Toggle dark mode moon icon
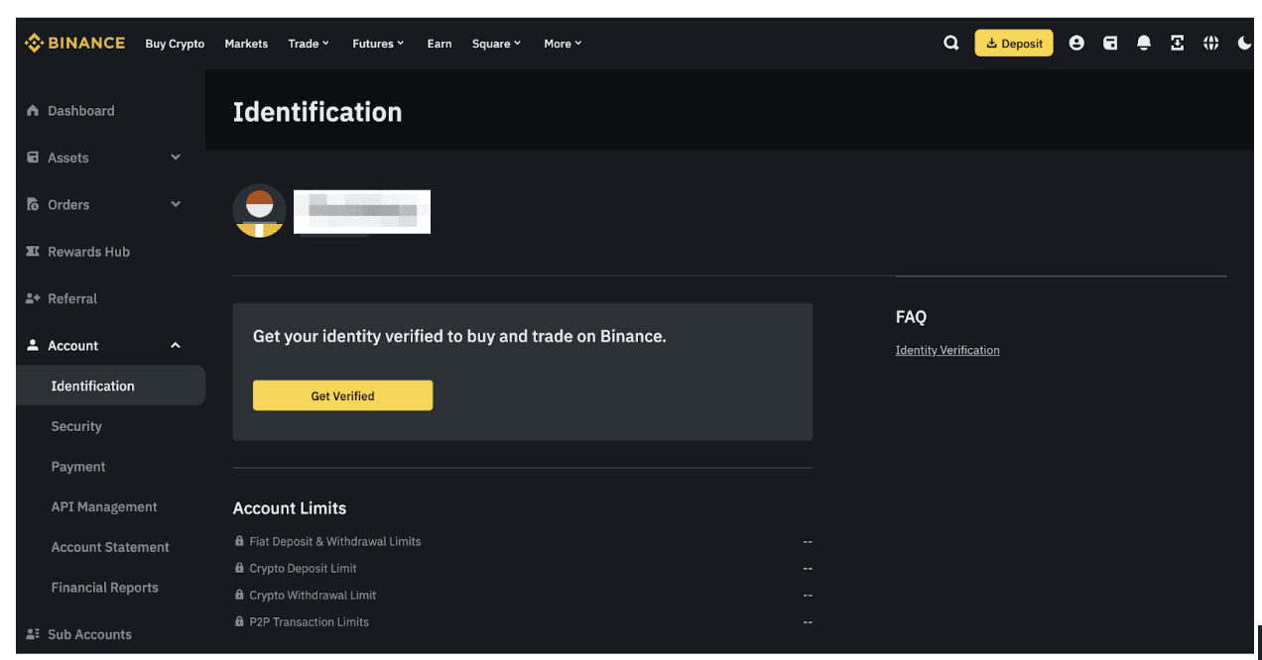1262x660 pixels. click(1244, 44)
